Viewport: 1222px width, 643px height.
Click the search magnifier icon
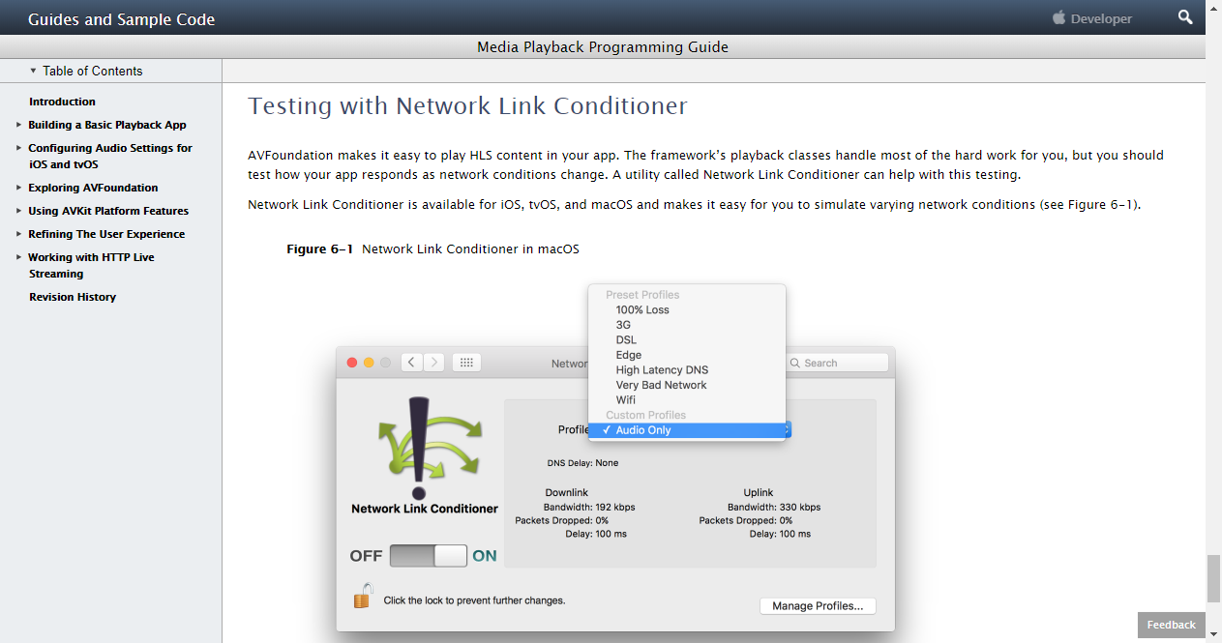pos(1185,18)
